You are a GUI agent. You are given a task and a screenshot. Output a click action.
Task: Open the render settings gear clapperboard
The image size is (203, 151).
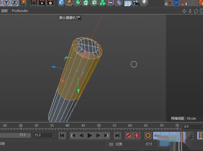click(50, 2)
